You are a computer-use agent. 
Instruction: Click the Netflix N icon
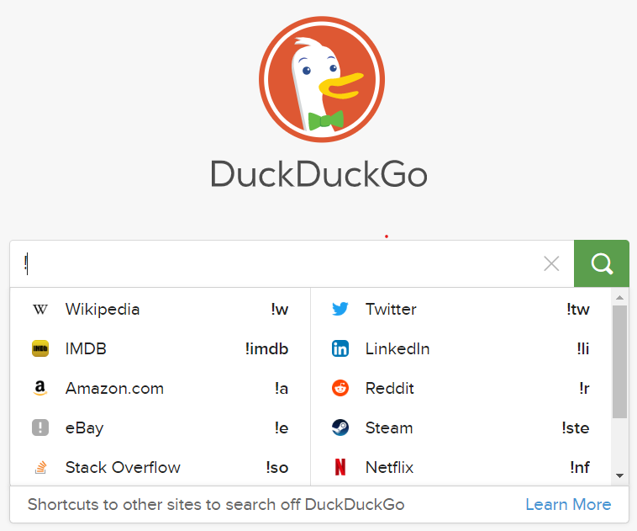[x=340, y=467]
